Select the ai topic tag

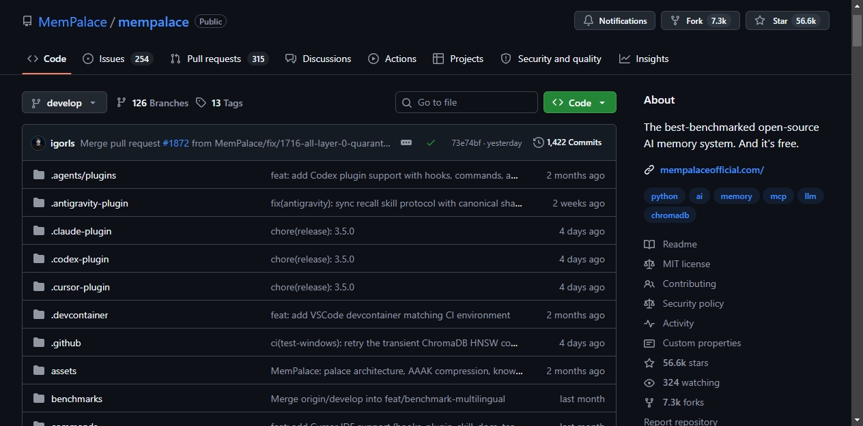pyautogui.click(x=699, y=196)
